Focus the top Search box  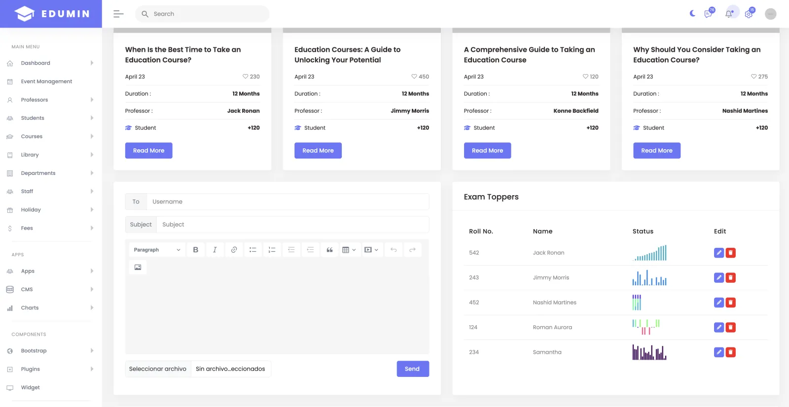click(x=202, y=14)
